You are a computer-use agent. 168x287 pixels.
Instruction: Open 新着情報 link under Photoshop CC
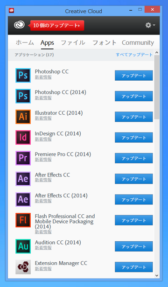click(43, 77)
